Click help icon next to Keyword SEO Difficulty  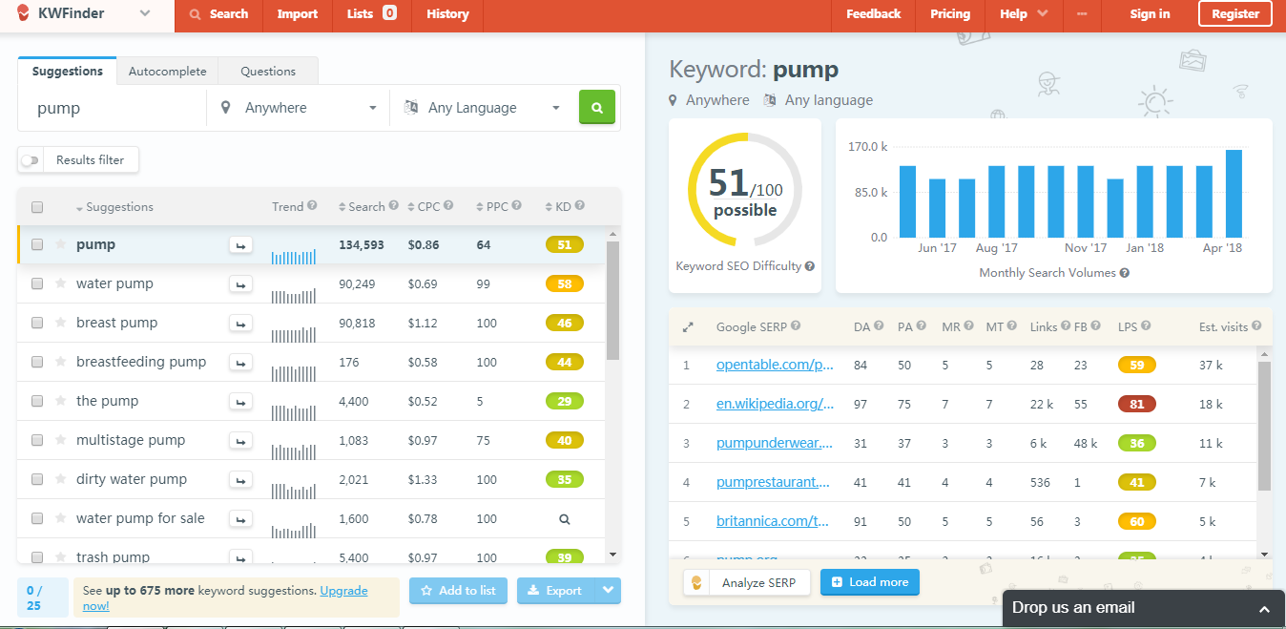pyautogui.click(x=810, y=266)
